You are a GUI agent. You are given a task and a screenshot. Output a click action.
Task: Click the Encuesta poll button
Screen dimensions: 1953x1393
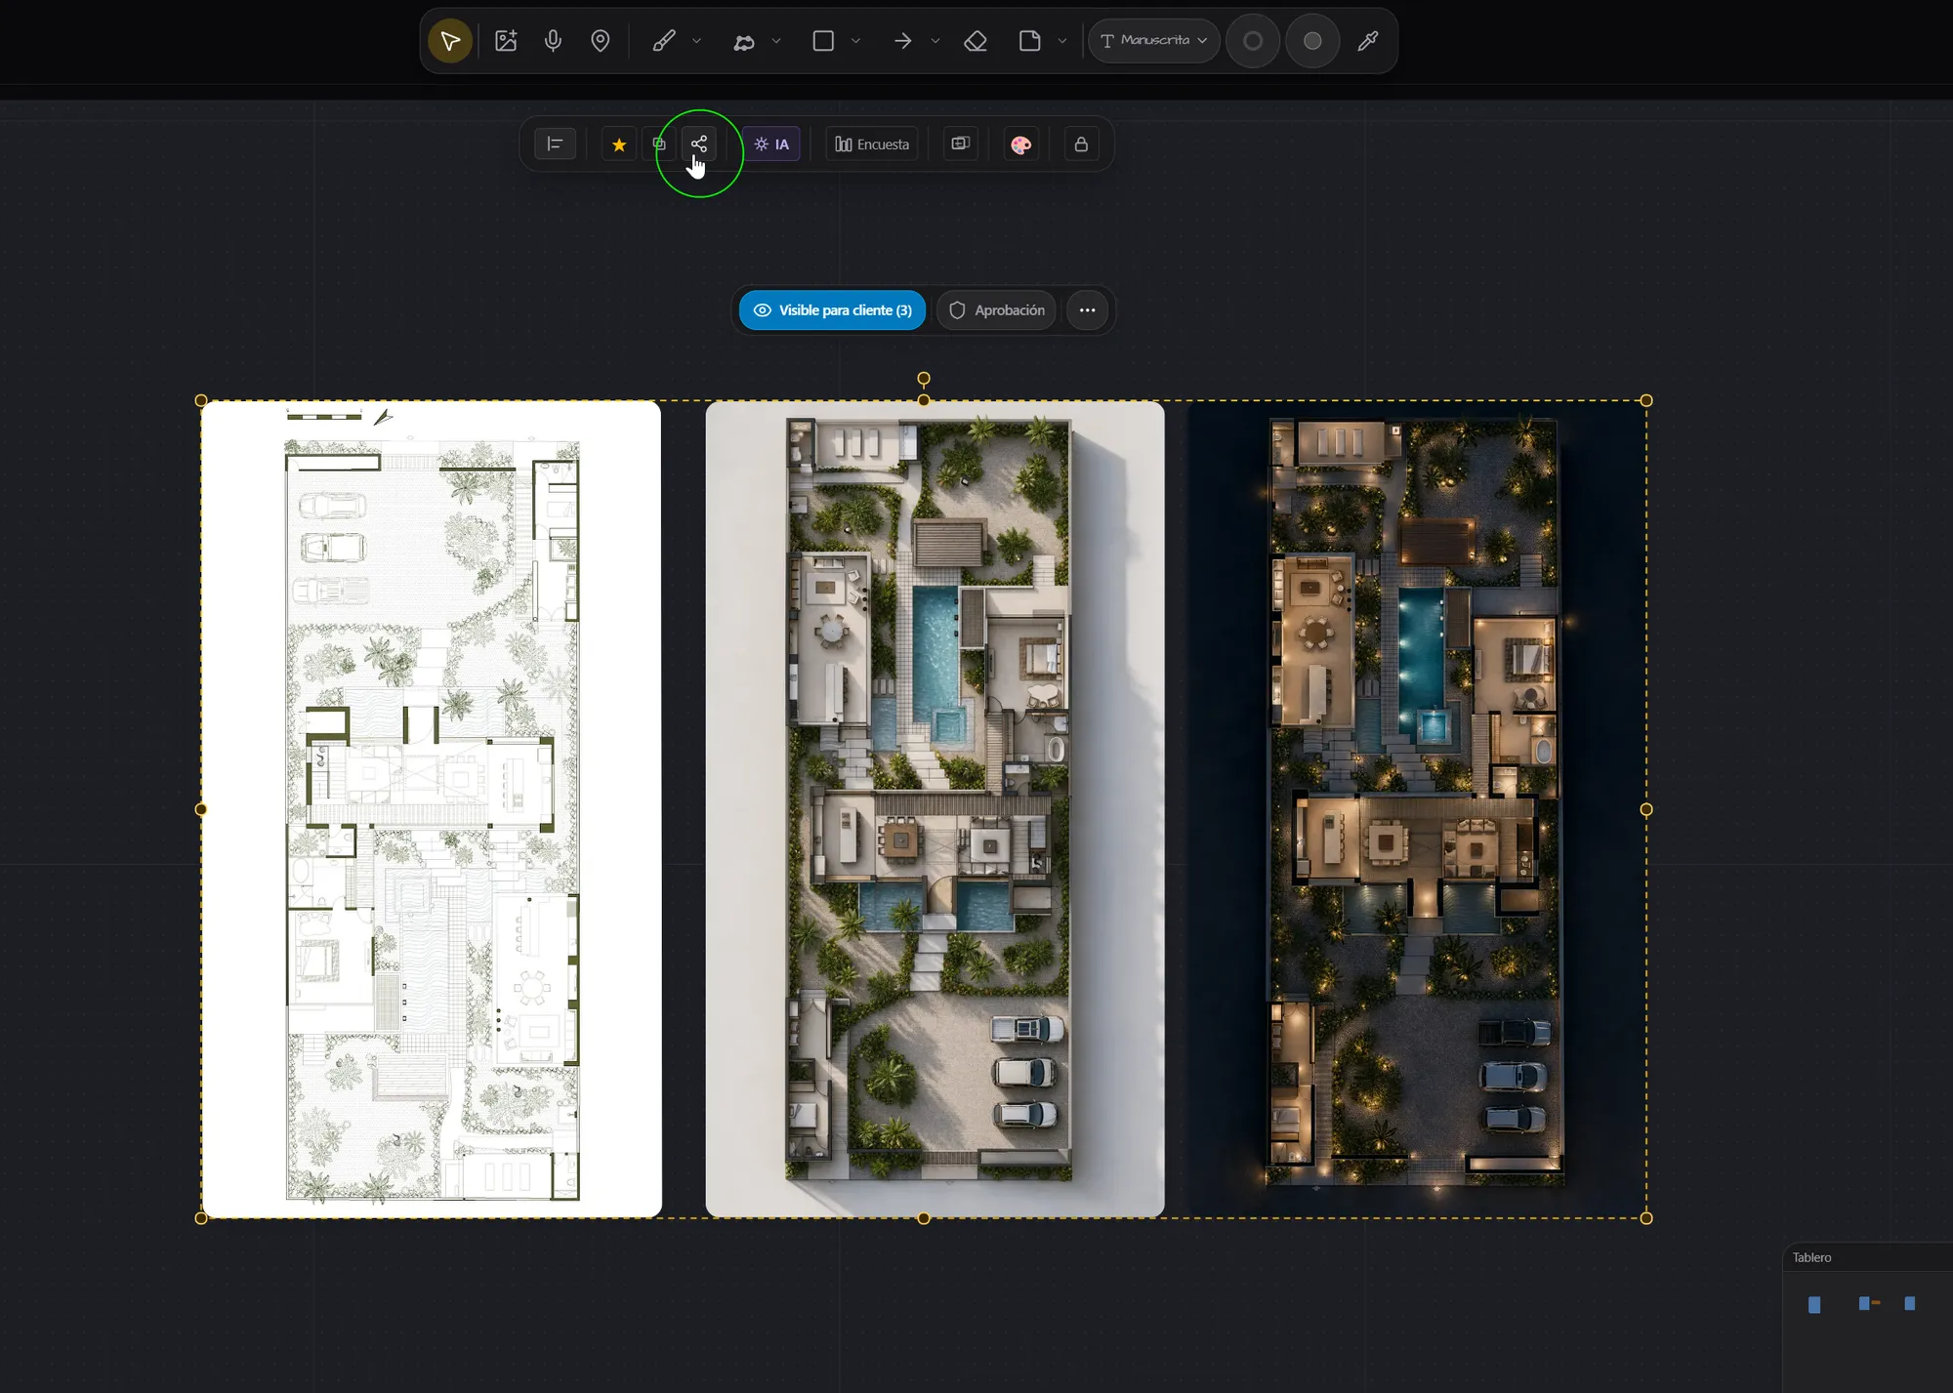click(872, 144)
